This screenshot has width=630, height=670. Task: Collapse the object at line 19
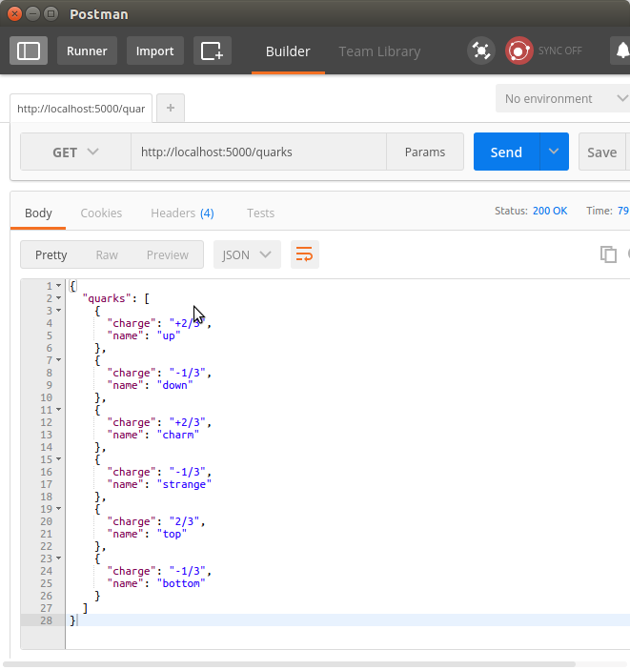point(59,509)
